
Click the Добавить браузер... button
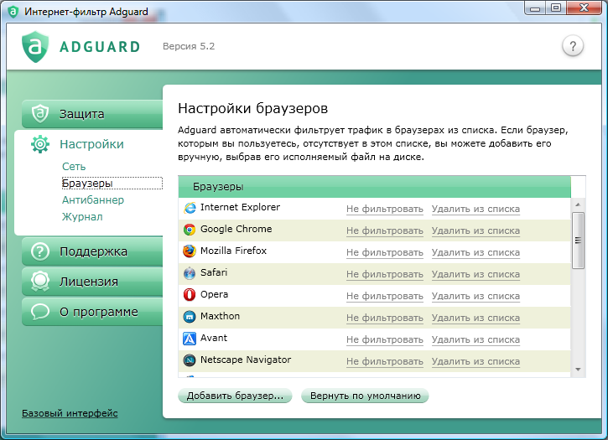coord(235,396)
